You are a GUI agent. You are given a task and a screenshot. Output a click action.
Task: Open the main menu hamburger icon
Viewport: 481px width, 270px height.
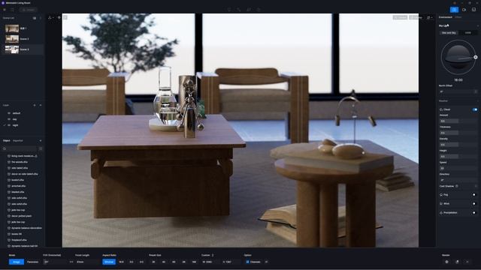point(5,10)
